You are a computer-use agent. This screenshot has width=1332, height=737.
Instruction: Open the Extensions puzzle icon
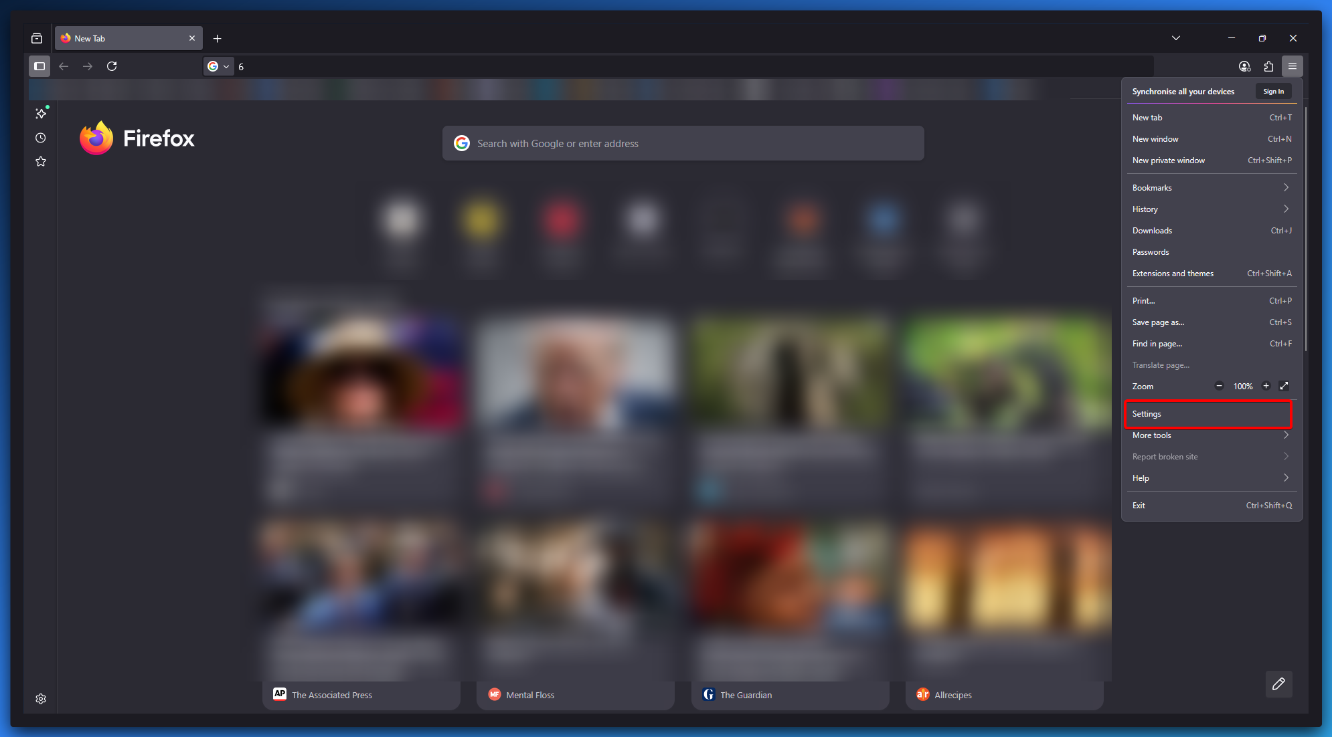click(x=1268, y=66)
